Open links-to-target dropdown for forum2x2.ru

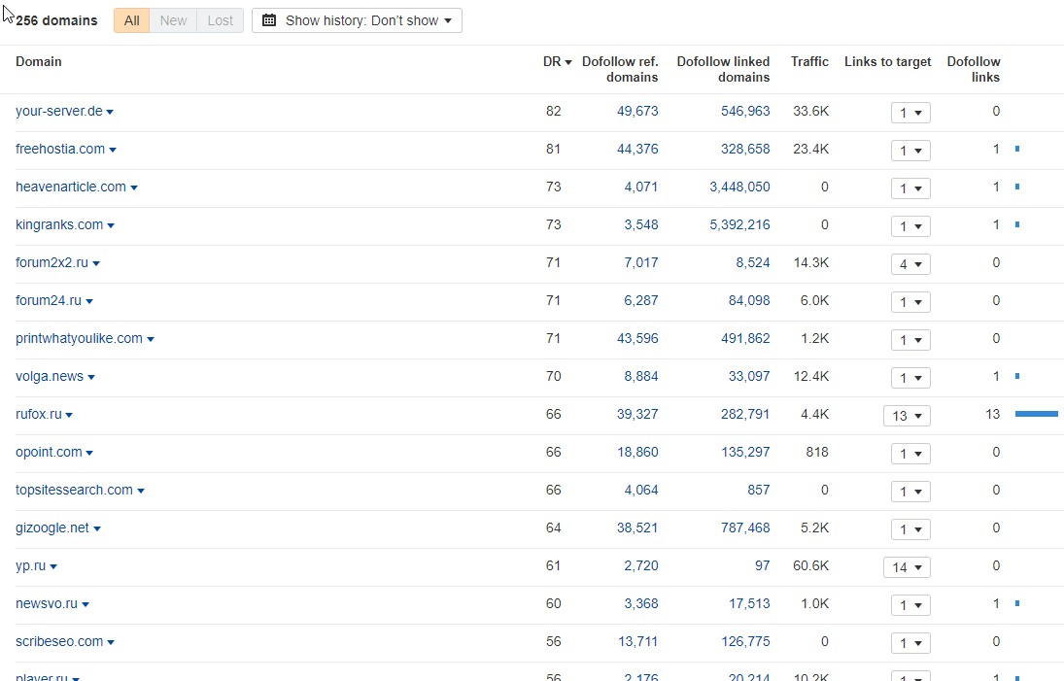pos(910,264)
